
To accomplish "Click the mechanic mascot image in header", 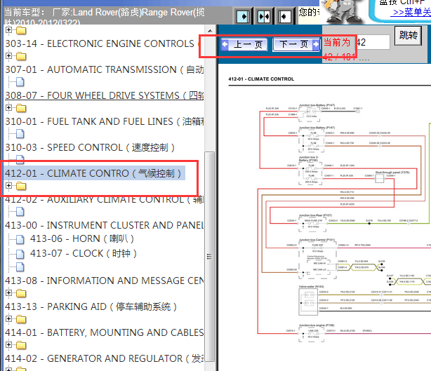I will [343, 11].
